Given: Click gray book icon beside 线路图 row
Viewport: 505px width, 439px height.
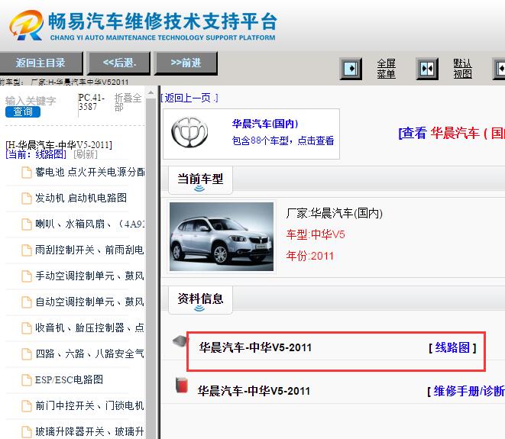Looking at the screenshot, I should (x=180, y=341).
